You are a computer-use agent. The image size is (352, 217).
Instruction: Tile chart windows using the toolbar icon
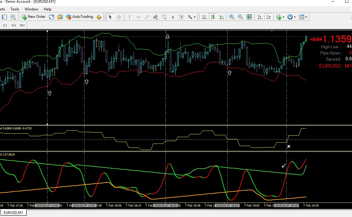pyautogui.click(x=249, y=17)
